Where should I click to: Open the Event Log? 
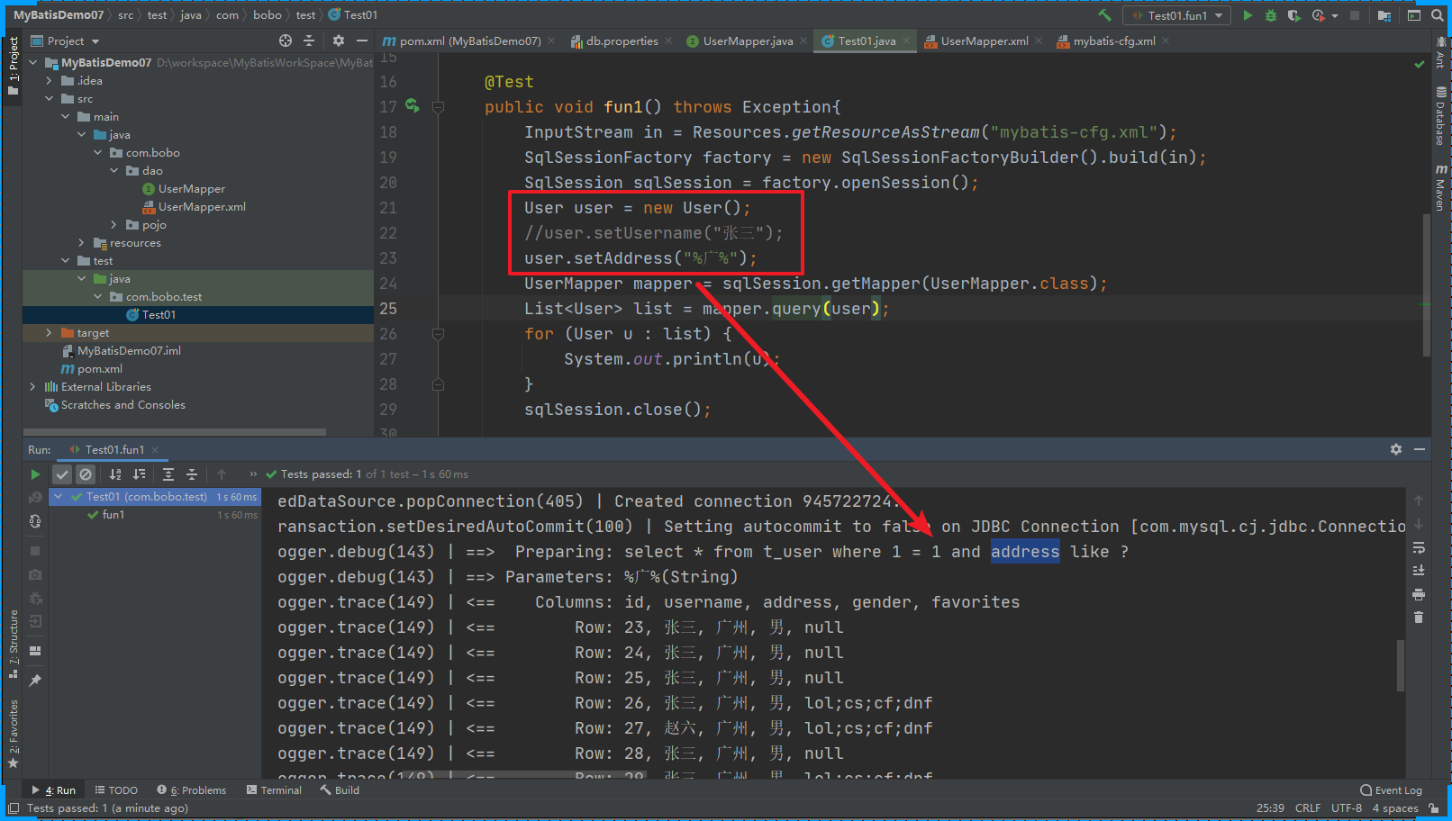(x=1391, y=790)
